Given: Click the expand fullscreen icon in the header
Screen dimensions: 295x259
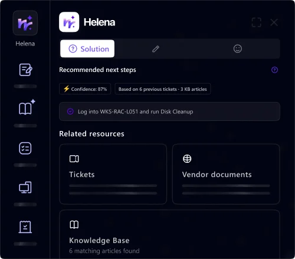Looking at the screenshot, I should pyautogui.click(x=257, y=22).
